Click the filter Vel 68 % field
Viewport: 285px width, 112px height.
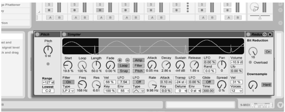110,82
